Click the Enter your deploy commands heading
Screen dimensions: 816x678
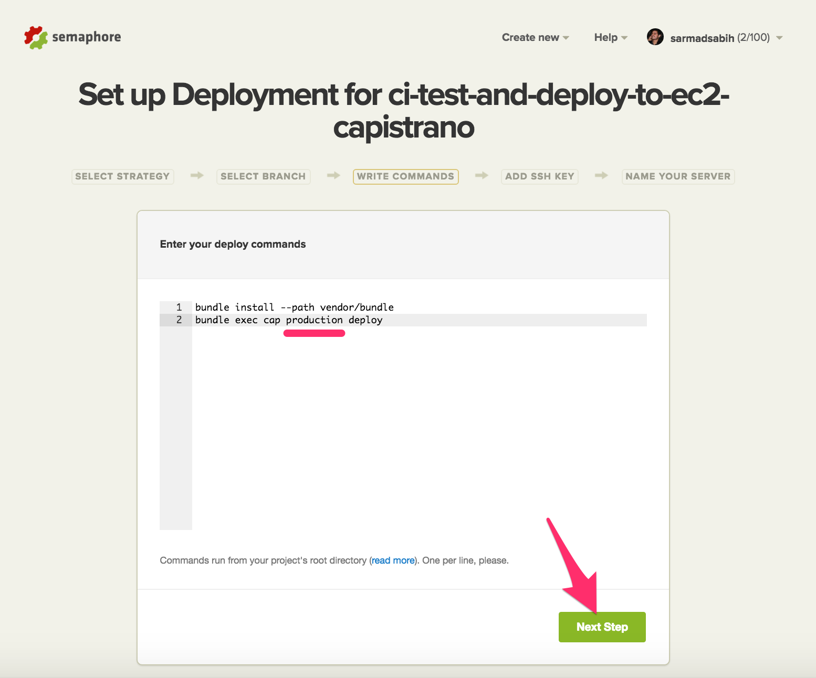pos(233,244)
